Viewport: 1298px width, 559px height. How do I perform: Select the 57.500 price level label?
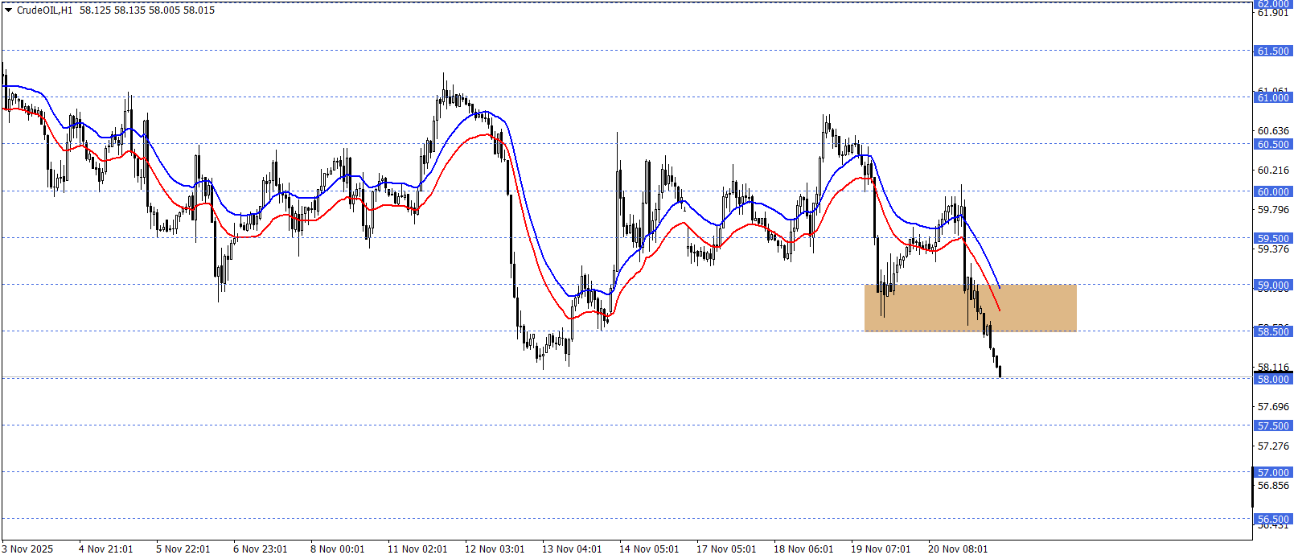coord(1272,425)
